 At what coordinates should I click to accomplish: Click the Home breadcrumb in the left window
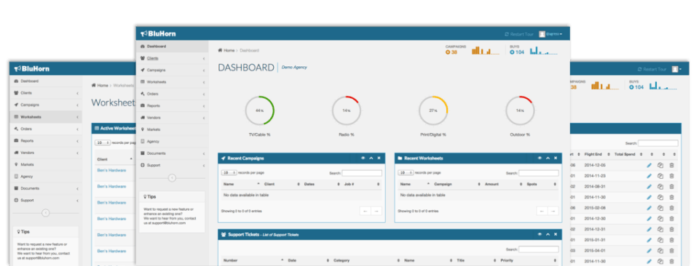click(x=100, y=85)
